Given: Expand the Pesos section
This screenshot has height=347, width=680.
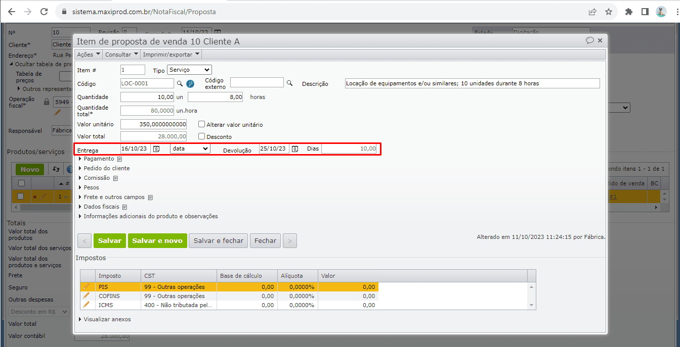Looking at the screenshot, I should coord(89,187).
